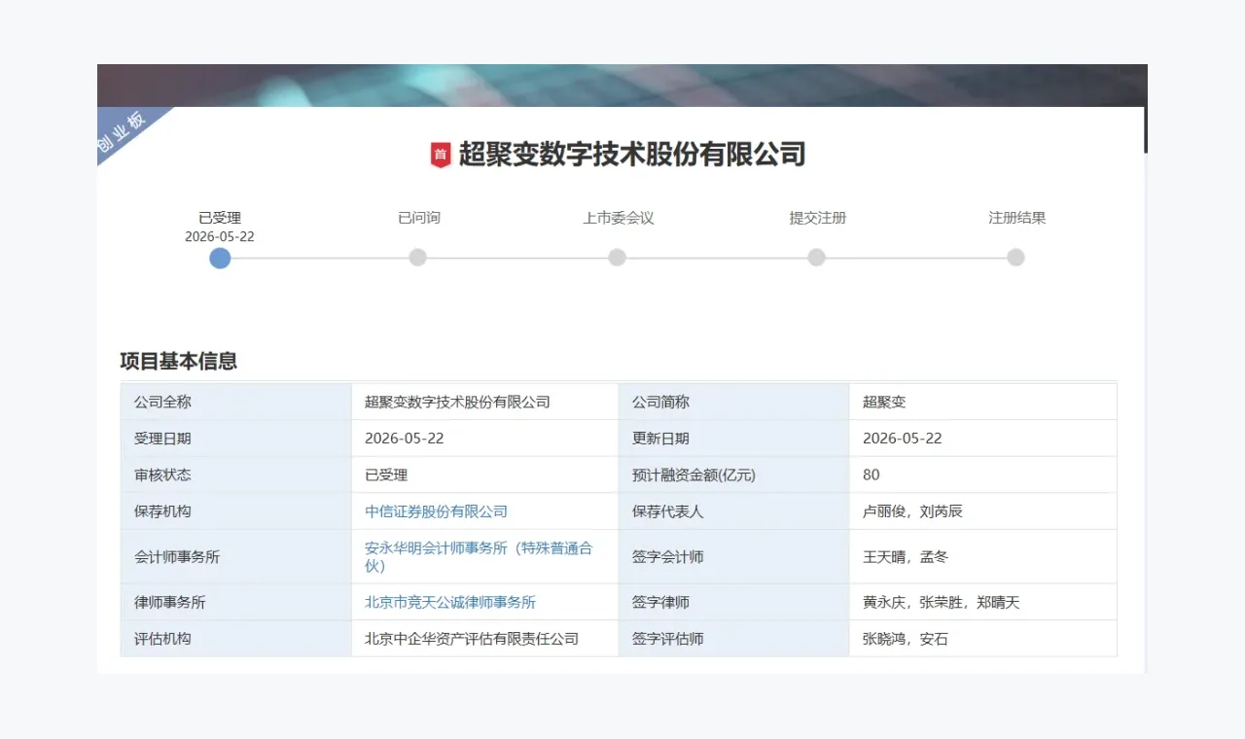Click the 更新日期 label cell

tap(733, 439)
